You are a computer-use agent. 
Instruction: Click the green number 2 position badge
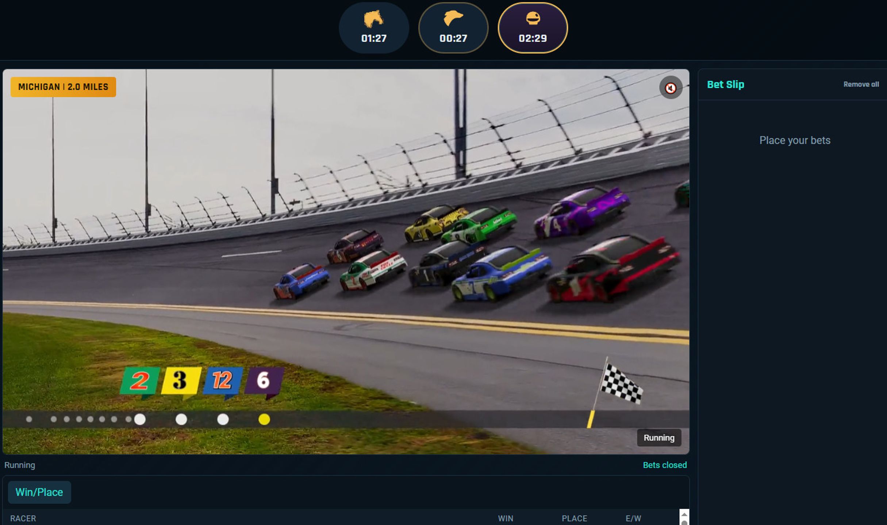140,381
